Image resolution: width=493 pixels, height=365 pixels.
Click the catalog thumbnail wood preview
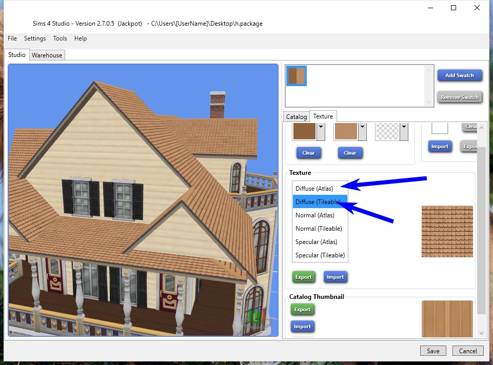point(447,319)
